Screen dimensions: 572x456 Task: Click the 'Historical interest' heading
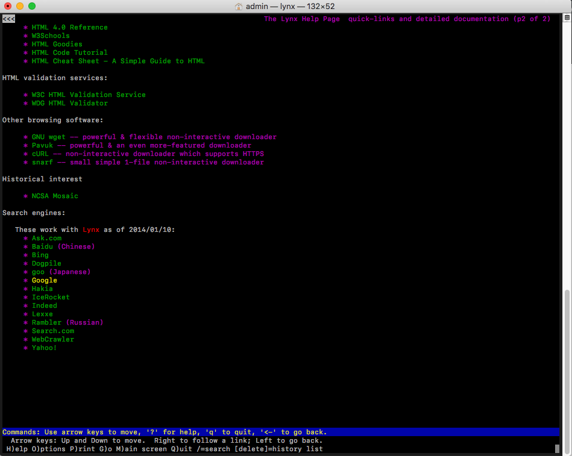click(42, 179)
